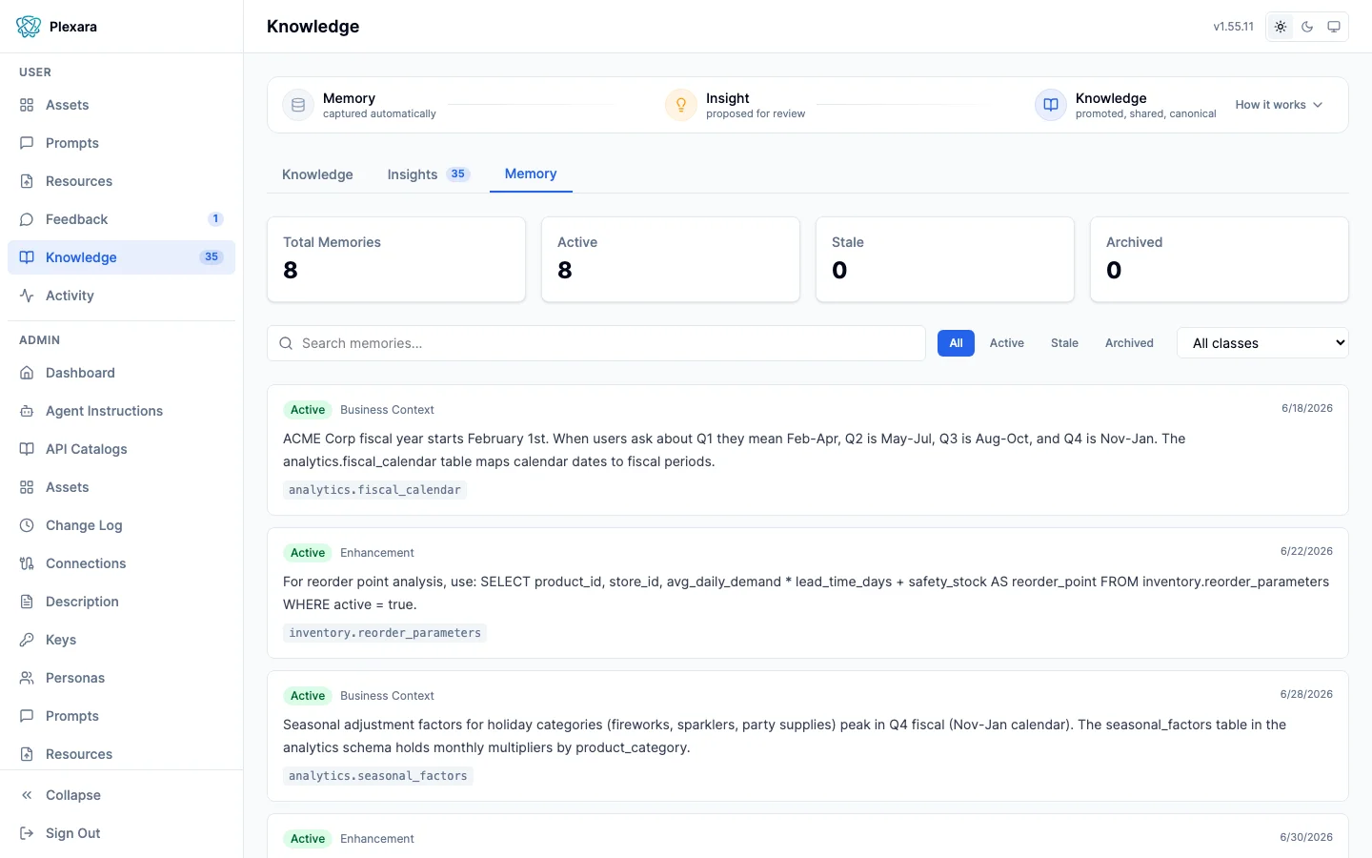Open Activity from the sidebar
Image resolution: width=1372 pixels, height=858 pixels.
click(x=121, y=296)
